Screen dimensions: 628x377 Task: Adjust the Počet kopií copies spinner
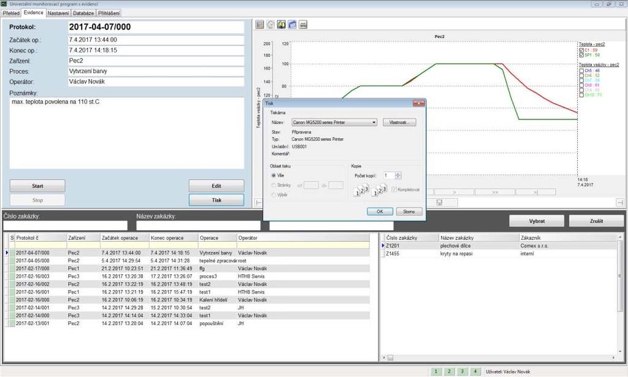397,176
